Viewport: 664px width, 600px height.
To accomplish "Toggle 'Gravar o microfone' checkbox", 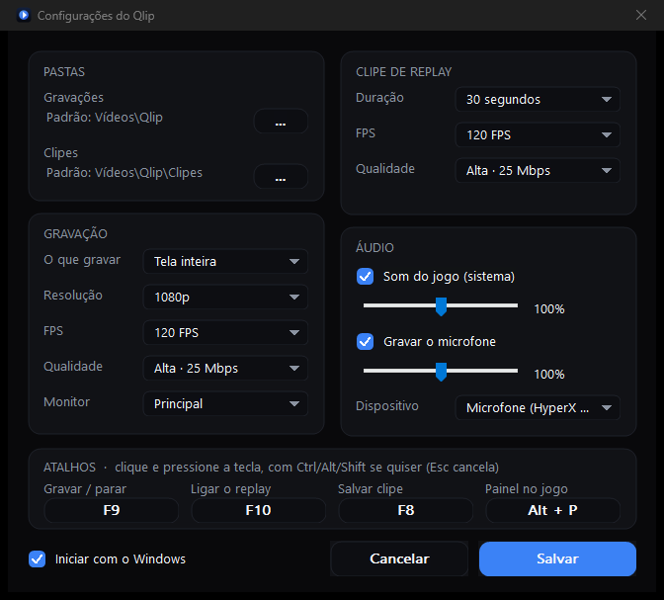I will 365,342.
